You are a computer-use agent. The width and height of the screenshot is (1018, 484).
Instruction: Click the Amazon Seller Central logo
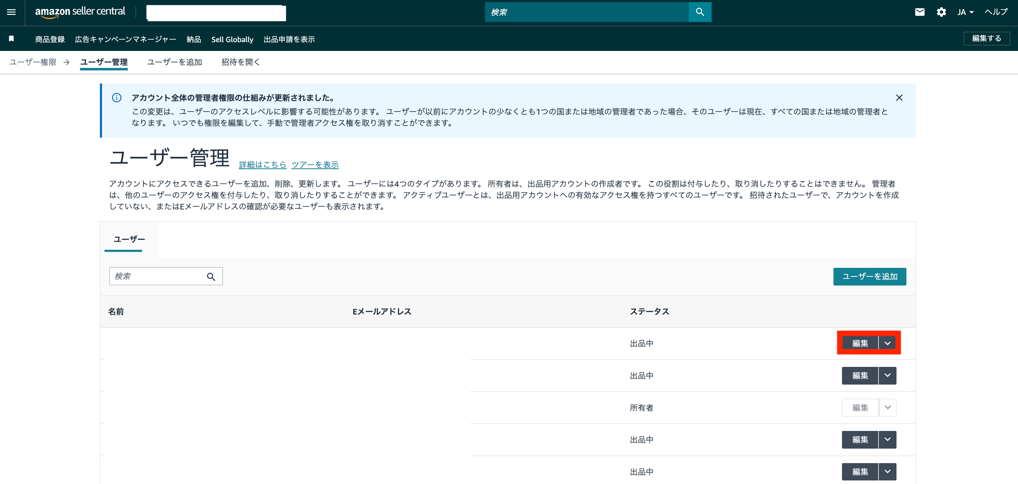[80, 12]
